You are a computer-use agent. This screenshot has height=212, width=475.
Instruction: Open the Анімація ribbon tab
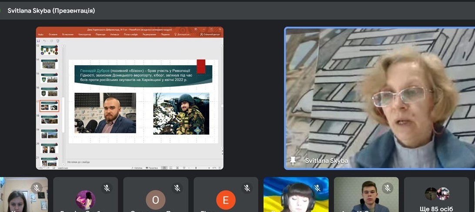[x=114, y=34]
